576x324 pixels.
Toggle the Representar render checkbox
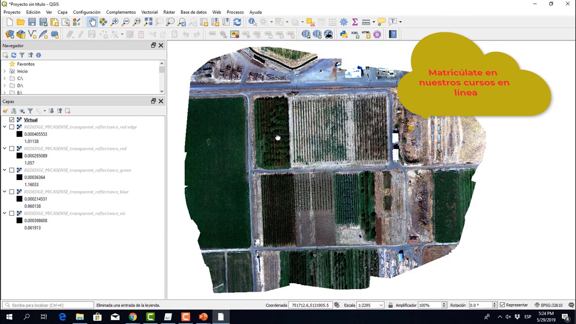(x=502, y=305)
